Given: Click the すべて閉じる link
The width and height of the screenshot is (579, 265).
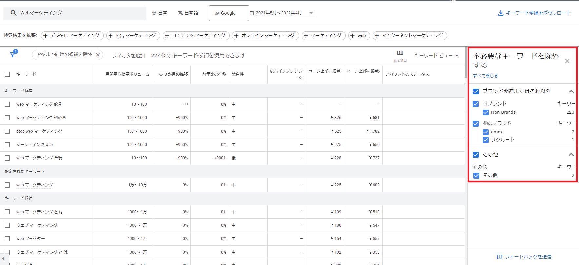Looking at the screenshot, I should coord(485,76).
